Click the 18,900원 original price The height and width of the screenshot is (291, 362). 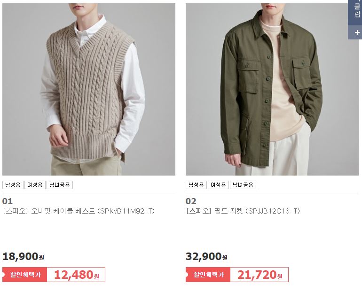pyautogui.click(x=24, y=256)
